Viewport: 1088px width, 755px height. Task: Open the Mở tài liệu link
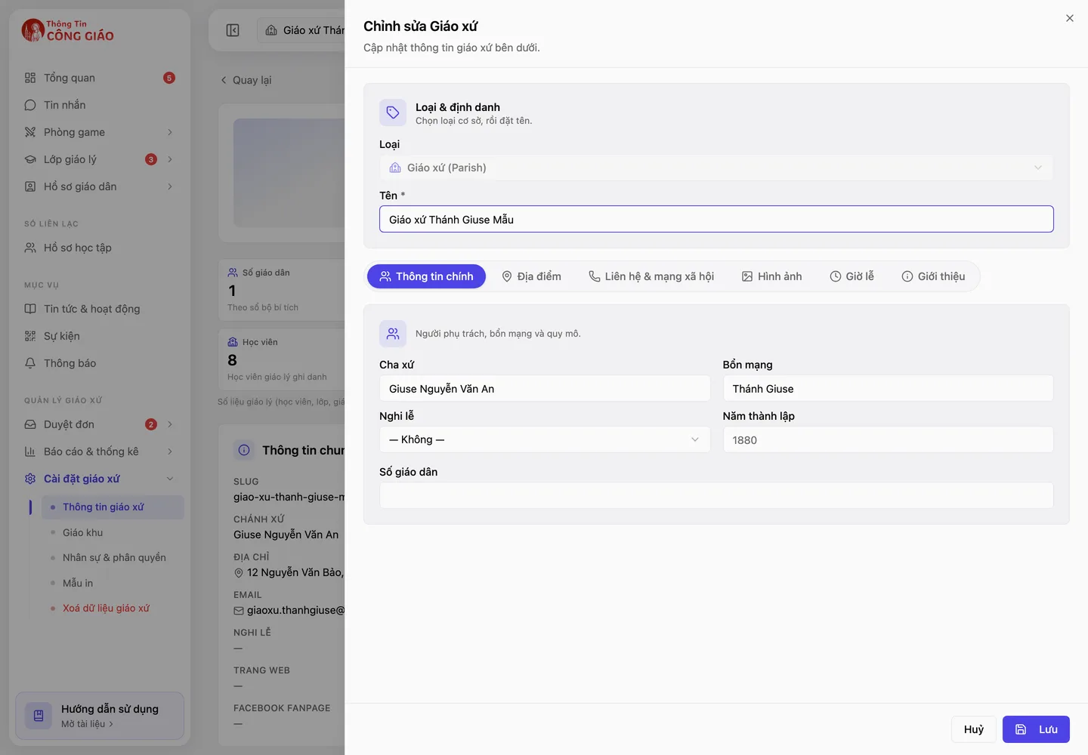(88, 724)
